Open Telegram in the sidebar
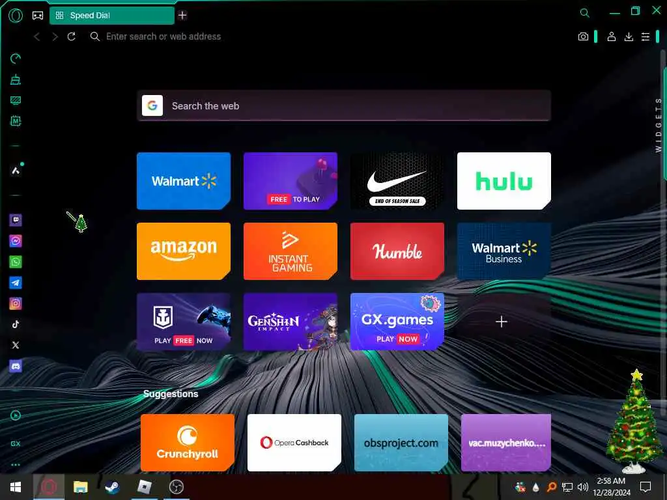 click(x=16, y=283)
